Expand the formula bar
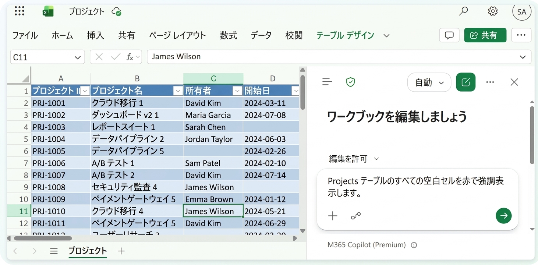 click(x=523, y=57)
